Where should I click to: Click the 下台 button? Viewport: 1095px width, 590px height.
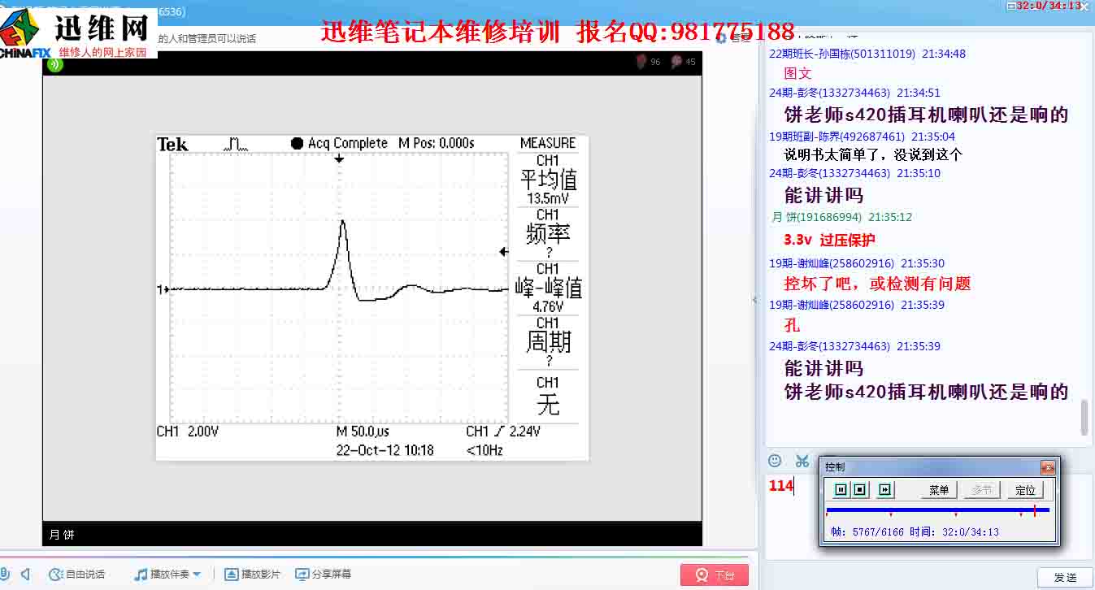pyautogui.click(x=714, y=575)
